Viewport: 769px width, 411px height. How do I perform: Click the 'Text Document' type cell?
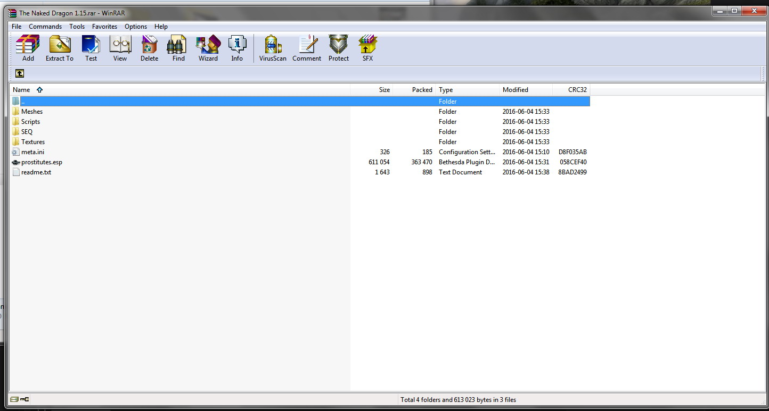coord(461,172)
